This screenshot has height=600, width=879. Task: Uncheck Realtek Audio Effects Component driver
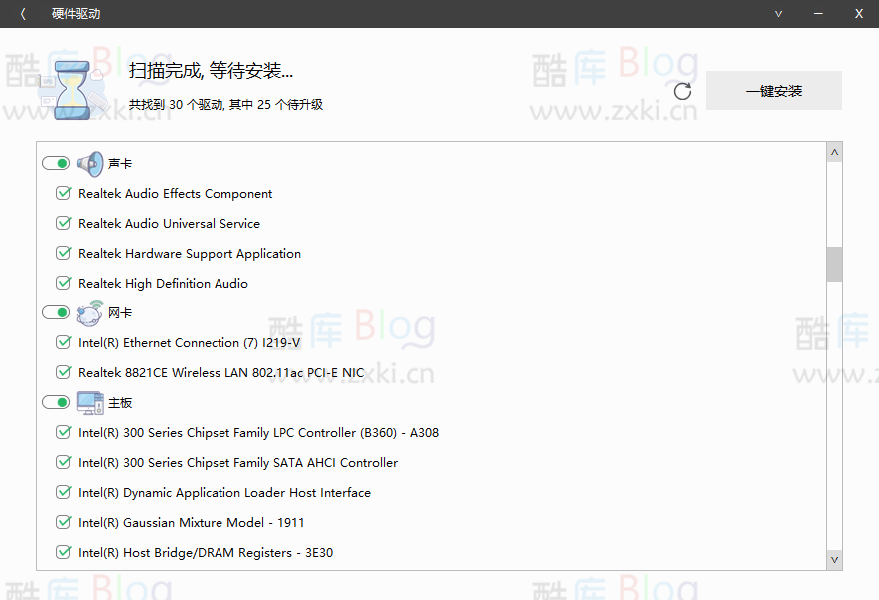click(63, 193)
